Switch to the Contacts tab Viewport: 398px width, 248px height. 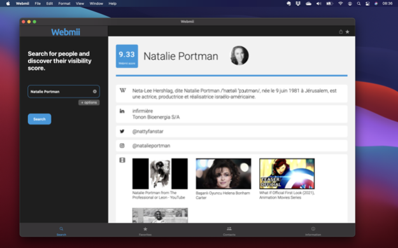[x=229, y=231]
